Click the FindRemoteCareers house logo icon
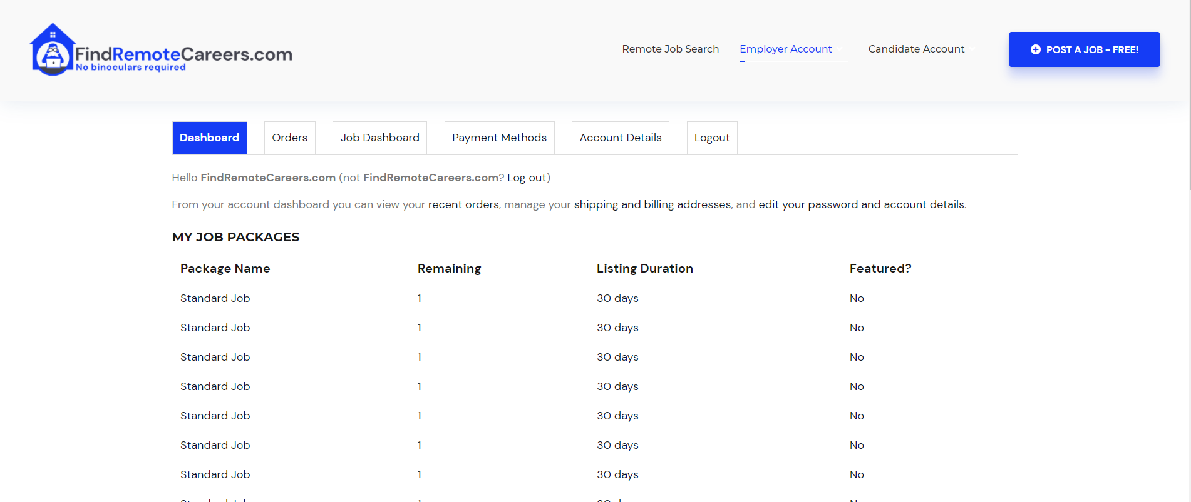This screenshot has height=502, width=1191. tap(53, 50)
